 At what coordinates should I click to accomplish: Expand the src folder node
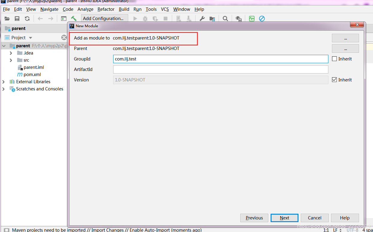tap(11, 60)
